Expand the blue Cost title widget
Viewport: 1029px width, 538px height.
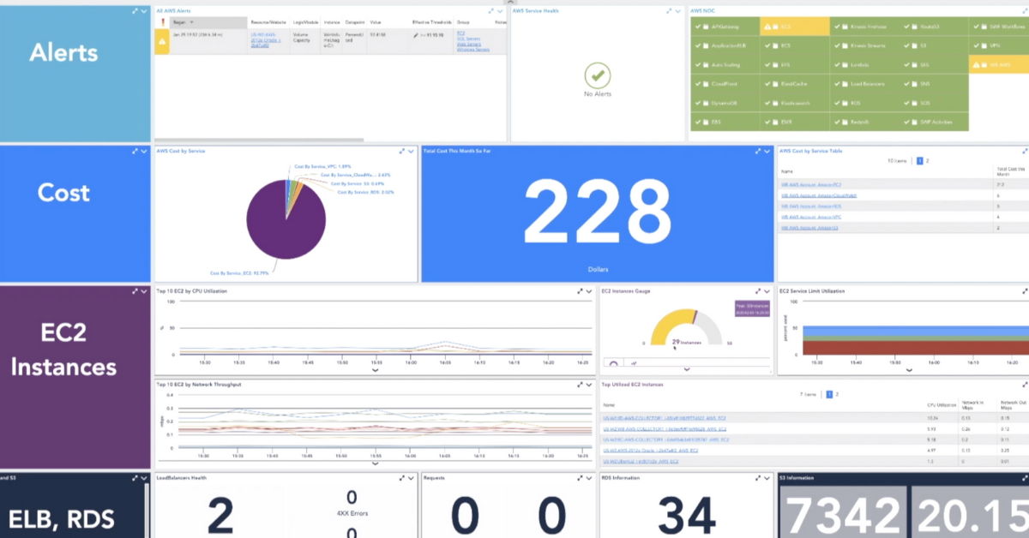(x=135, y=151)
